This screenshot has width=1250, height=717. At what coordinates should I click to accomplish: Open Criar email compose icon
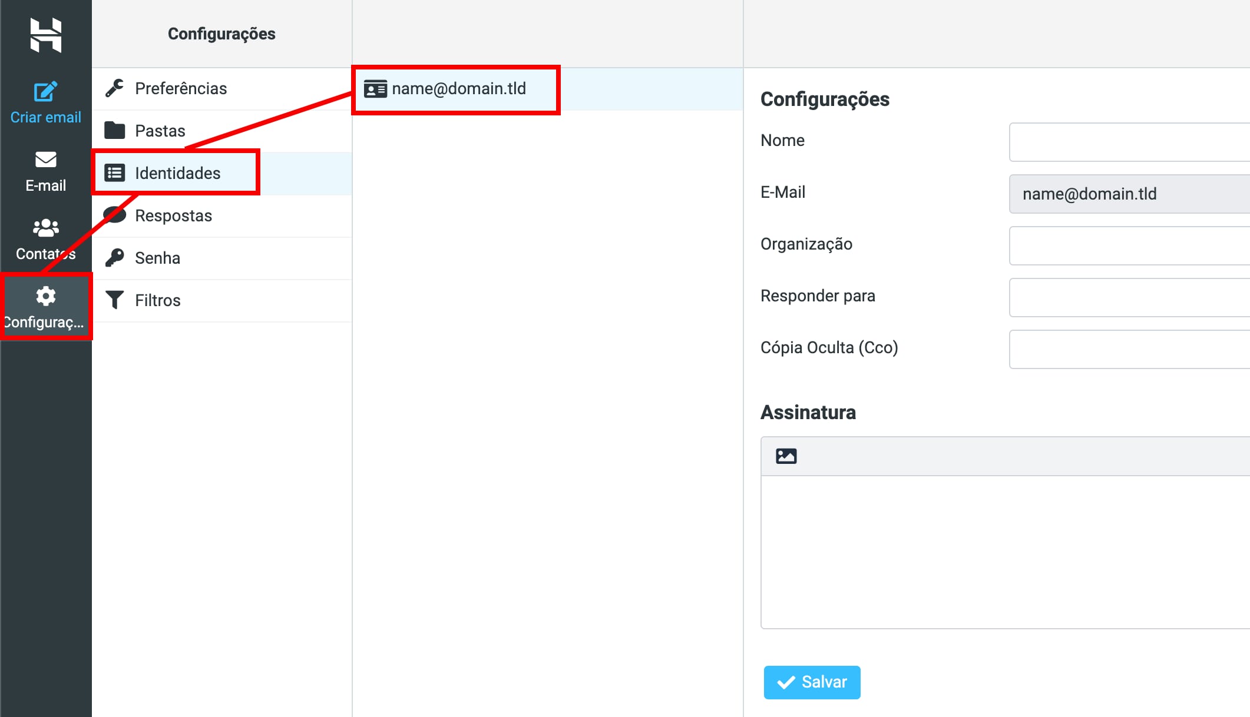[x=46, y=92]
